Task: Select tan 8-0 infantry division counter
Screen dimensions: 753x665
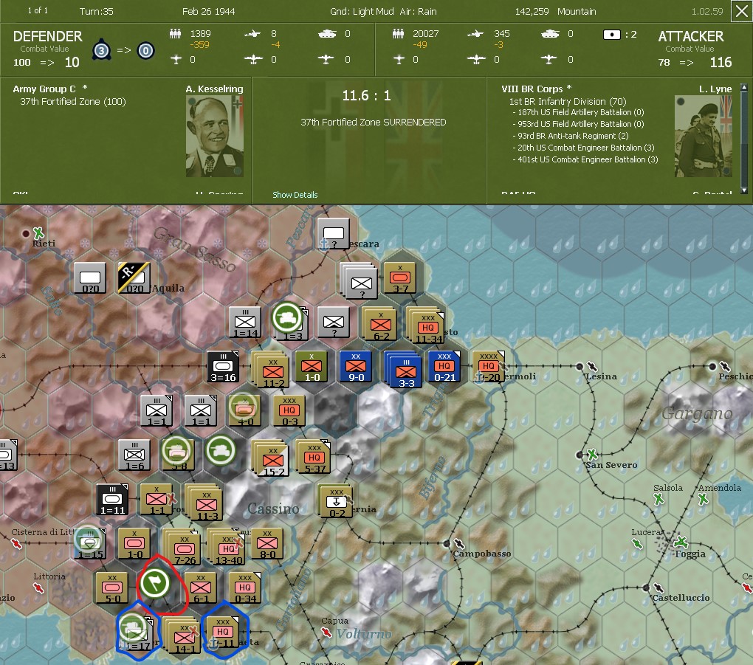Action: [x=267, y=543]
